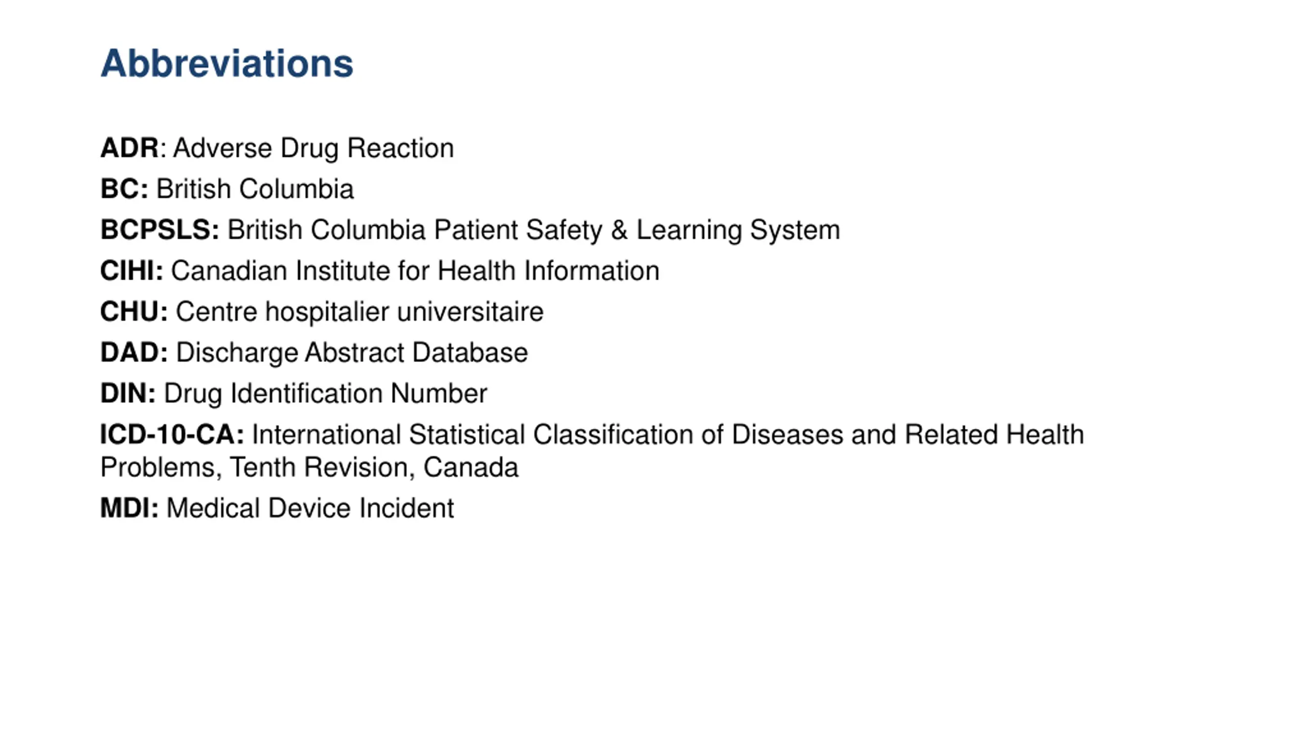Click the Abbreviations slide title

[227, 64]
